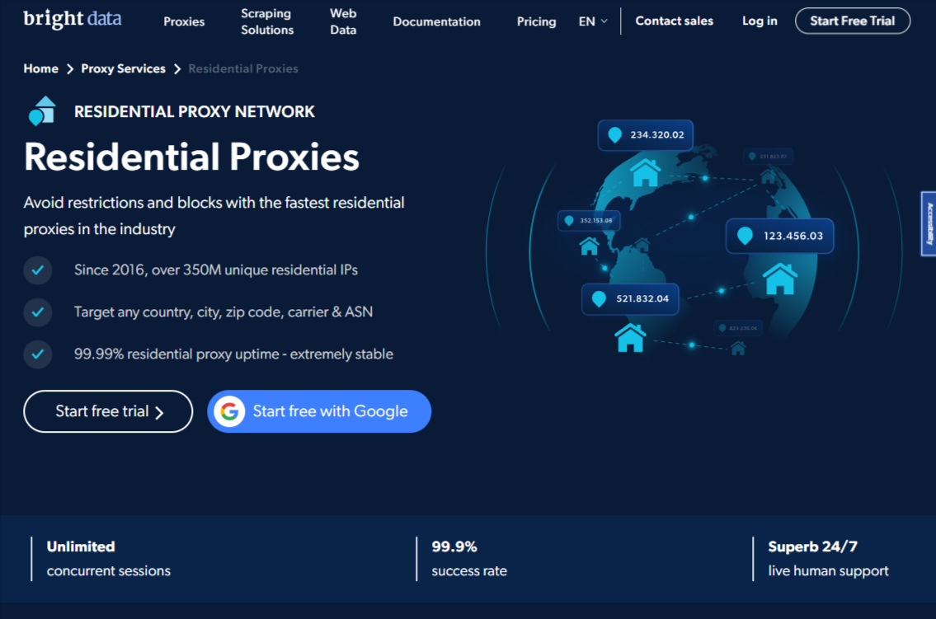The image size is (936, 619).
Task: Click the 123.456.03 location tag
Action: 779,237
